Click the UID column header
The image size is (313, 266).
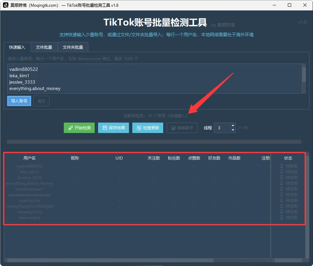[x=119, y=158]
